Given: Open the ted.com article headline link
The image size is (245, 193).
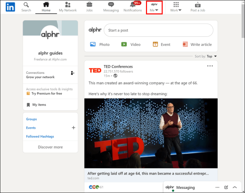Looking at the screenshot, I should pyautogui.click(x=148, y=173).
